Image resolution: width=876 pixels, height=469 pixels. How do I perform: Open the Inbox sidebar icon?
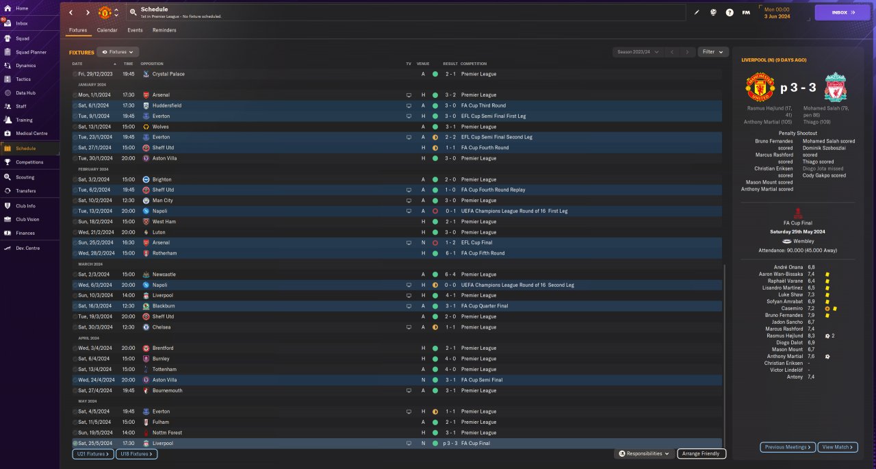click(x=8, y=23)
